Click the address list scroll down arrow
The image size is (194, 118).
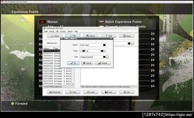click(x=73, y=84)
